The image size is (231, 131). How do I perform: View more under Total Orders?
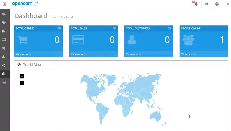click(x=23, y=54)
